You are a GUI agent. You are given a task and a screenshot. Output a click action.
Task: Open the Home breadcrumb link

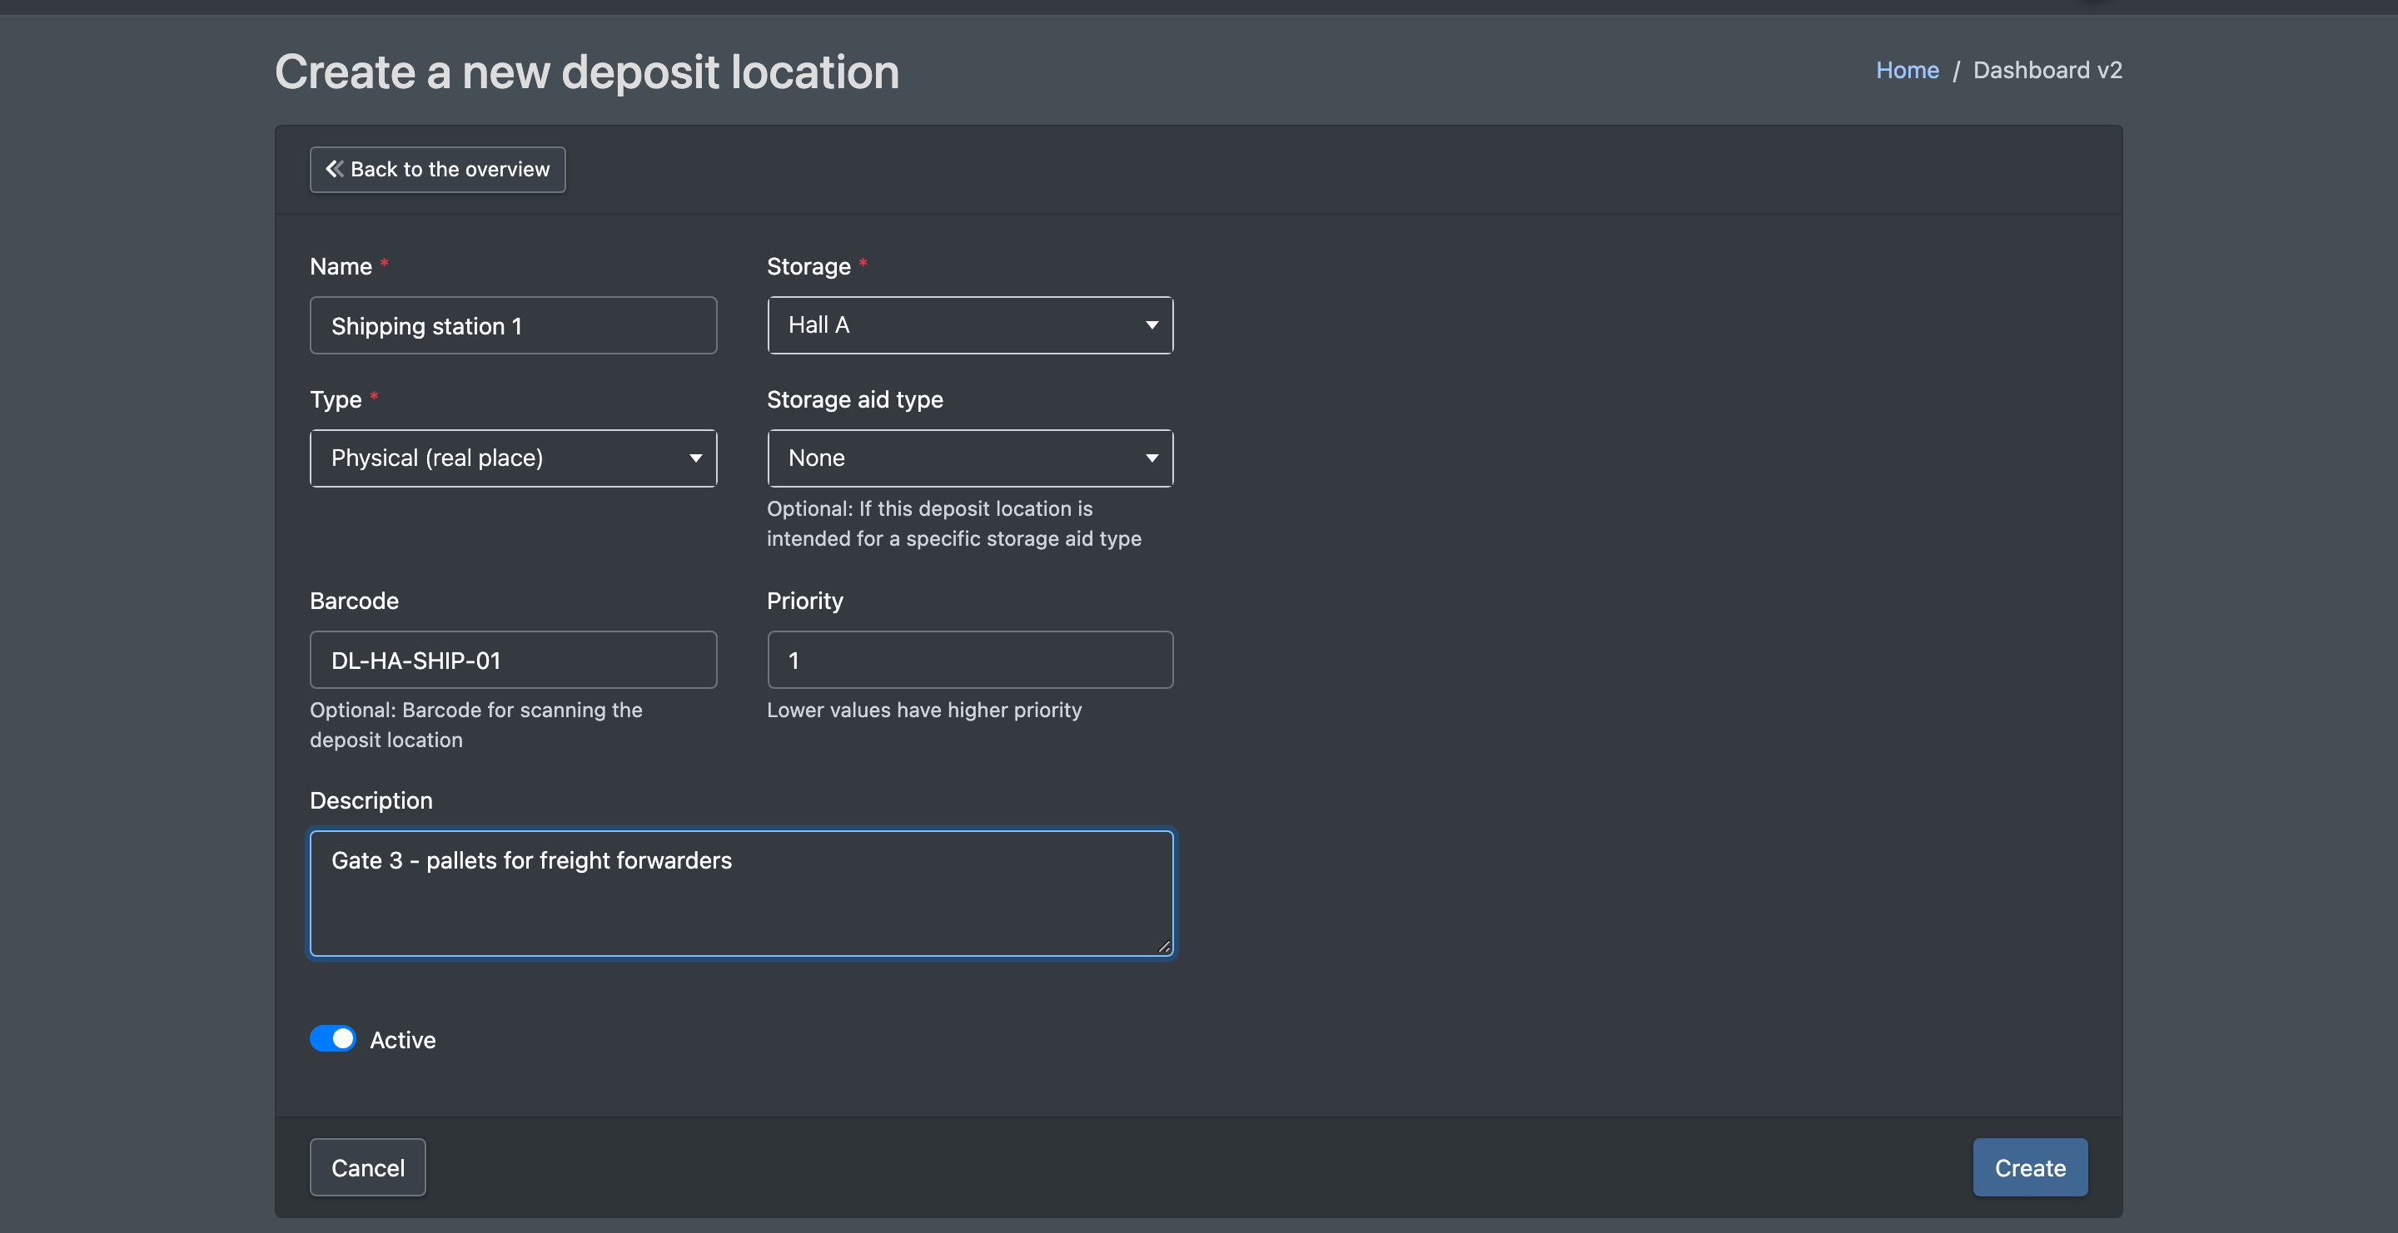click(1907, 71)
